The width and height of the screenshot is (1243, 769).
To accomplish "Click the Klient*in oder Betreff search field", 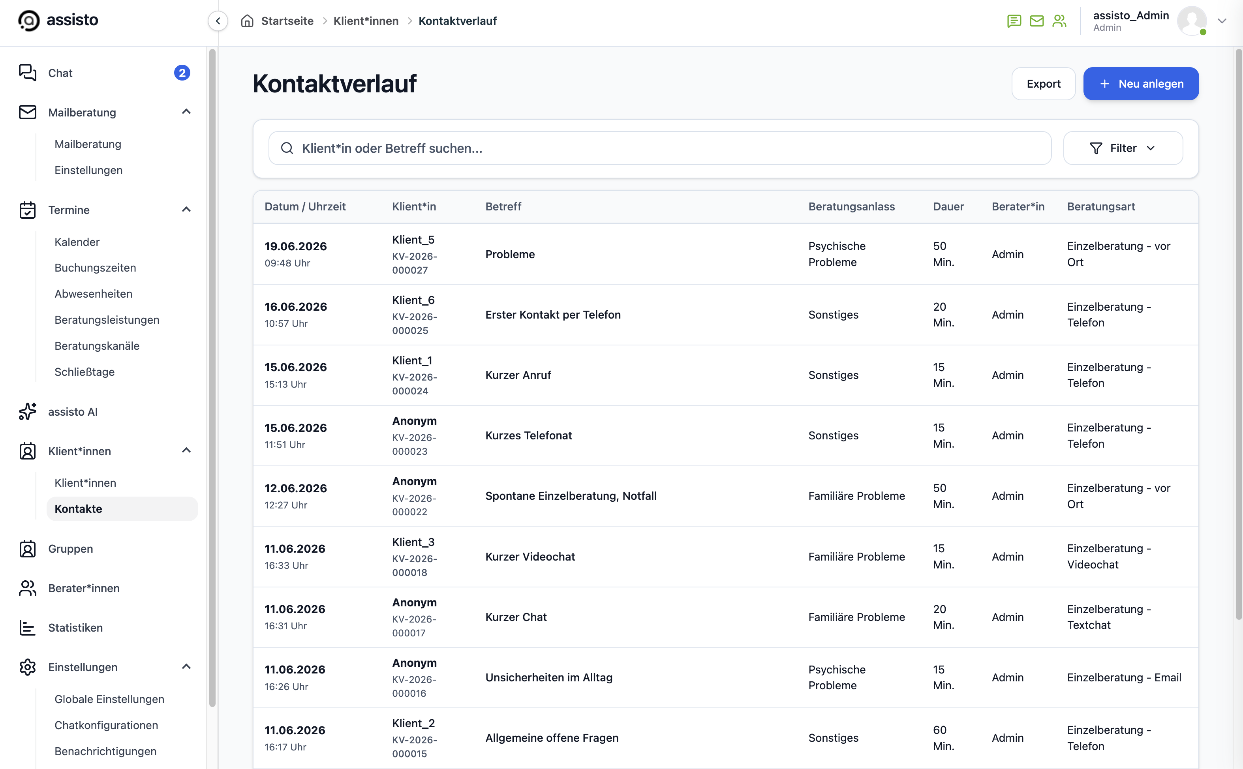I will click(660, 148).
